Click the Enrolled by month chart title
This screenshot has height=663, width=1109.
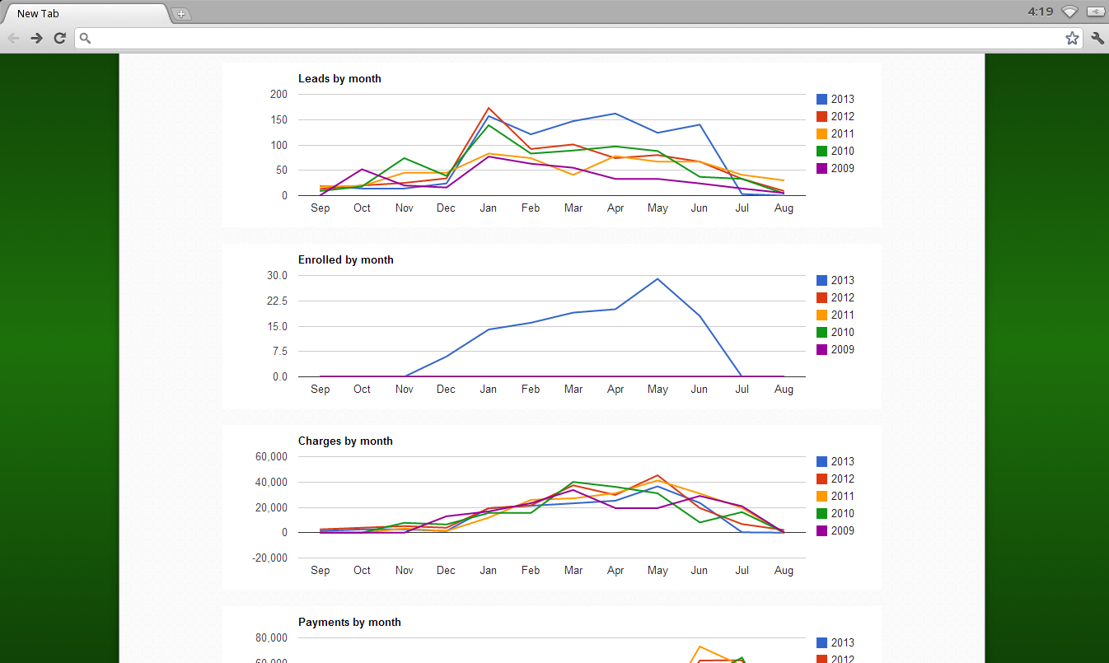coord(346,260)
